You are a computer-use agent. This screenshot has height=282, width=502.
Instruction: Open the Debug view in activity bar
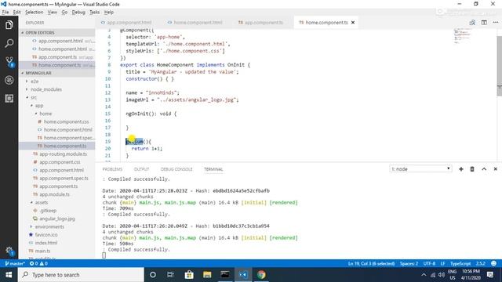(9, 80)
